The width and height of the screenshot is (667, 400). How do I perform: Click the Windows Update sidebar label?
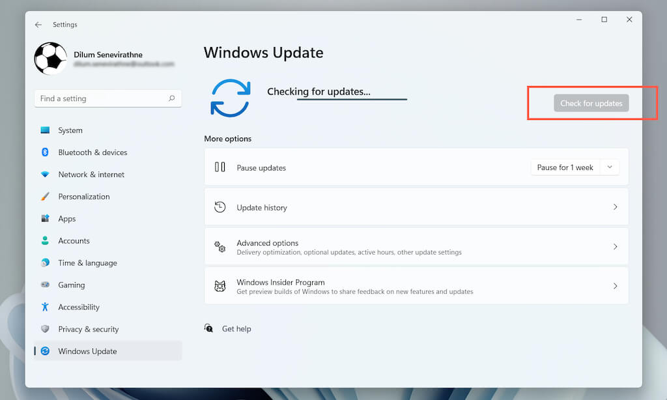point(87,351)
